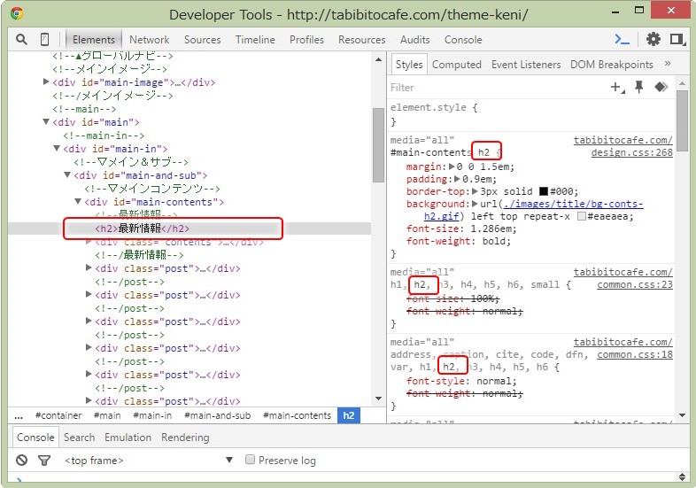Viewport: 696px width, 488px height.
Task: Select the <!--main-in--> comment node
Action: point(104,136)
